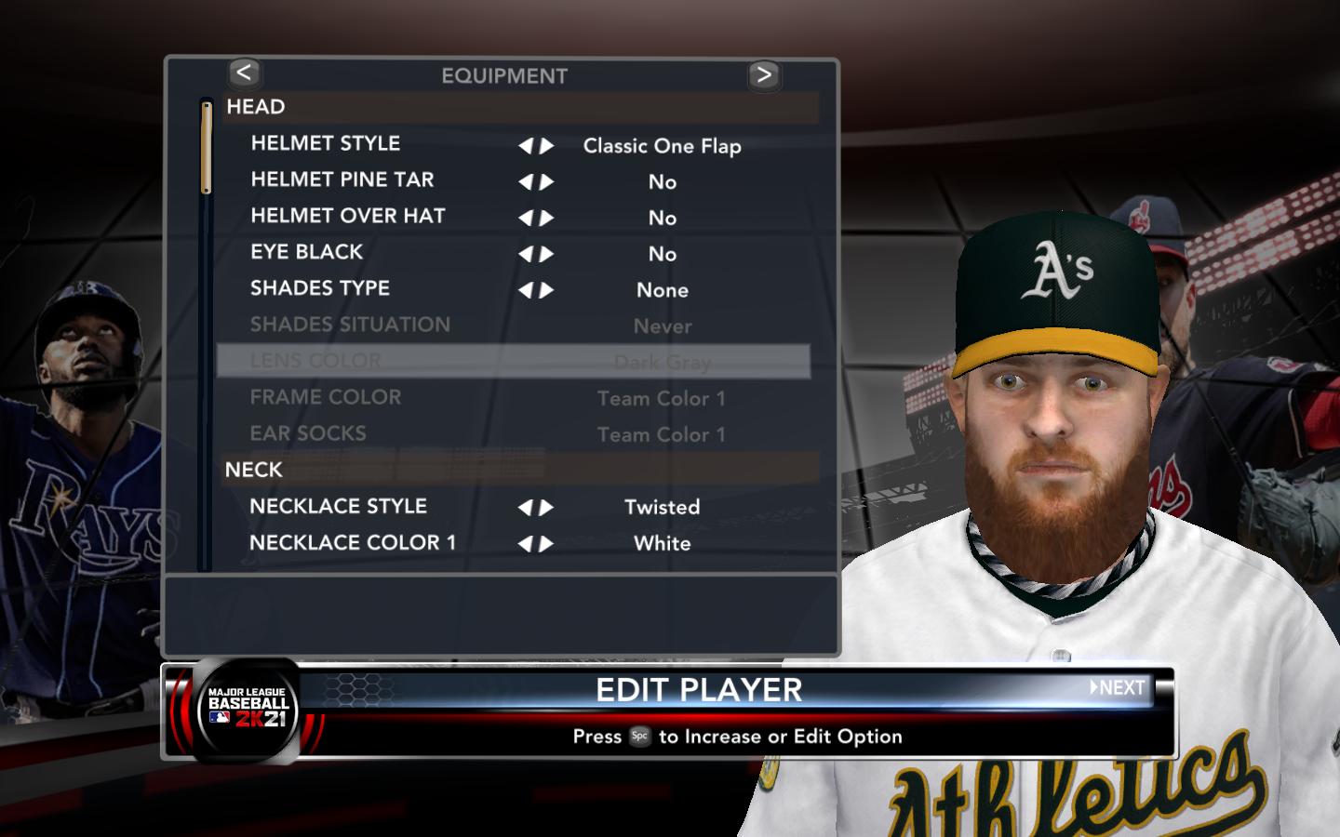The width and height of the screenshot is (1340, 837).
Task: Toggle Eye Black No value
Action: (663, 254)
